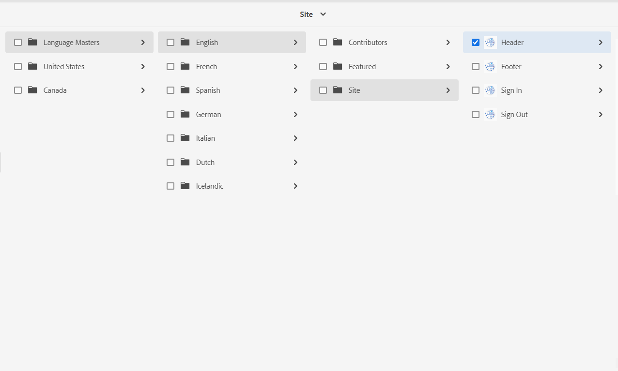This screenshot has width=618, height=371.
Task: Uncheck the Header checkbox
Action: pyautogui.click(x=476, y=43)
